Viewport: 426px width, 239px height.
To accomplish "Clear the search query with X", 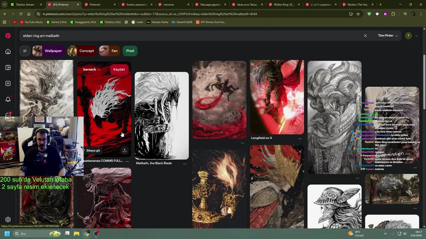I will (x=365, y=36).
